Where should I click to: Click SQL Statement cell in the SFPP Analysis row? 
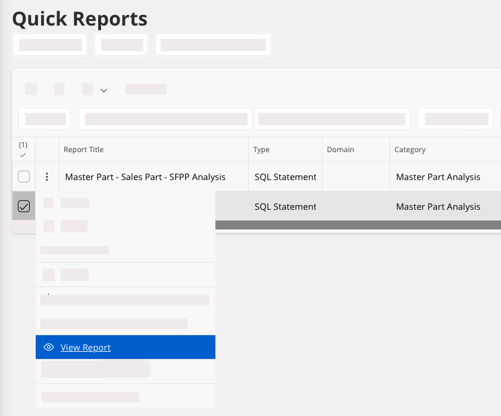[x=286, y=177]
